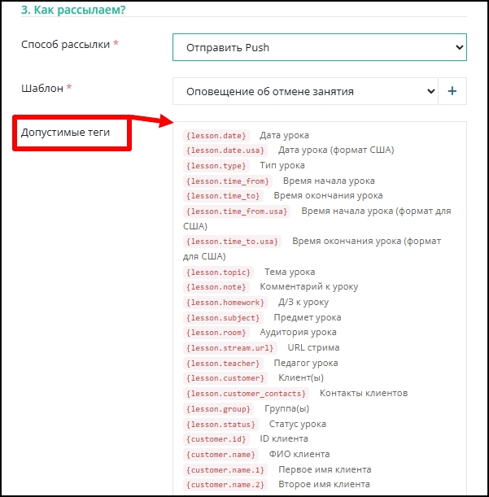Select the {lesson.room} tag

pos(216,333)
